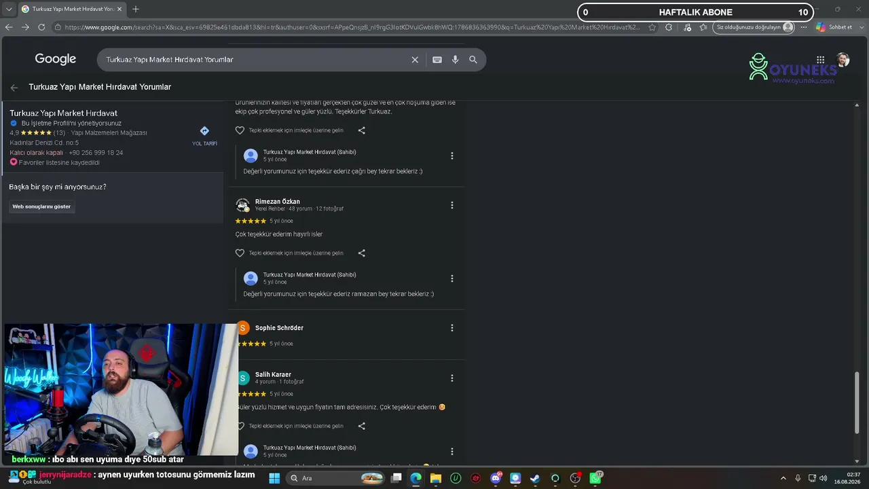Navigate back in browser toolbar
This screenshot has height=489, width=869.
coord(9,27)
